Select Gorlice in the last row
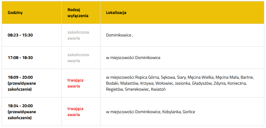 pyautogui.click(x=189, y=112)
